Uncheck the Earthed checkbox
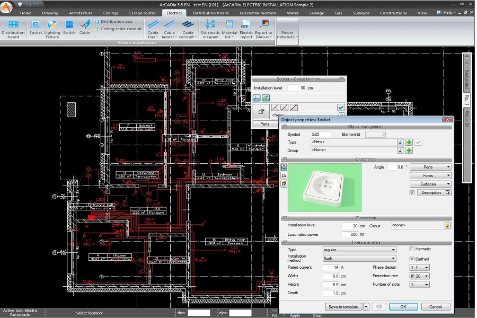This screenshot has height=318, width=477. [x=412, y=259]
